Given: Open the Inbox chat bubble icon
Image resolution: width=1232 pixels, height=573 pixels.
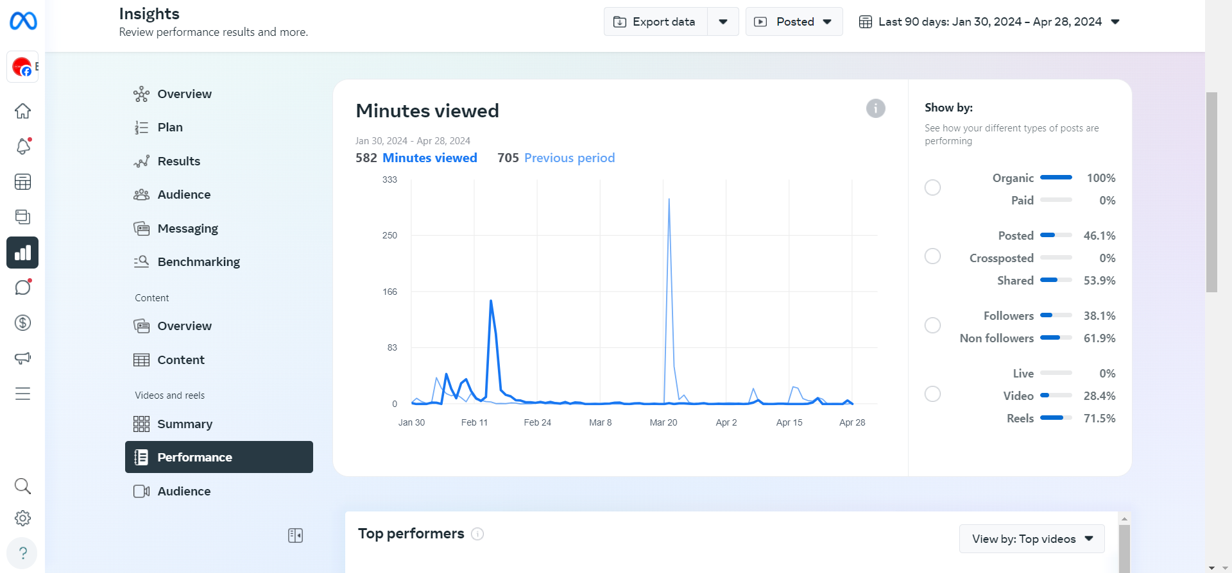Looking at the screenshot, I should 23,287.
